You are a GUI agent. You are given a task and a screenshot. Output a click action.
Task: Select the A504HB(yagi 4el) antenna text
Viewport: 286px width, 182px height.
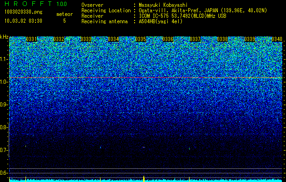click(161, 21)
